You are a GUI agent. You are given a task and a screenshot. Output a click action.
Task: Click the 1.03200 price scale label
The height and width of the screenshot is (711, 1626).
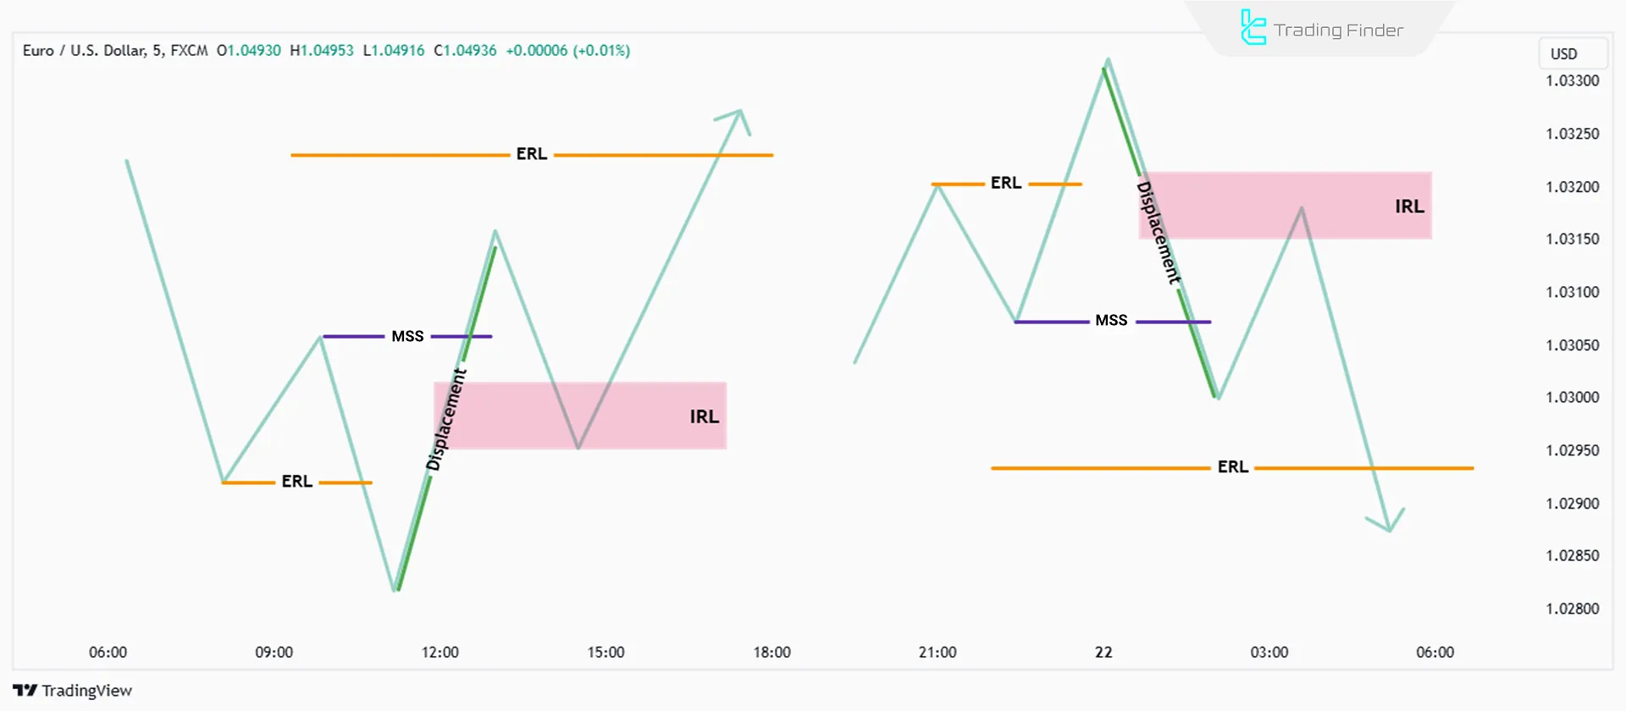pos(1572,187)
